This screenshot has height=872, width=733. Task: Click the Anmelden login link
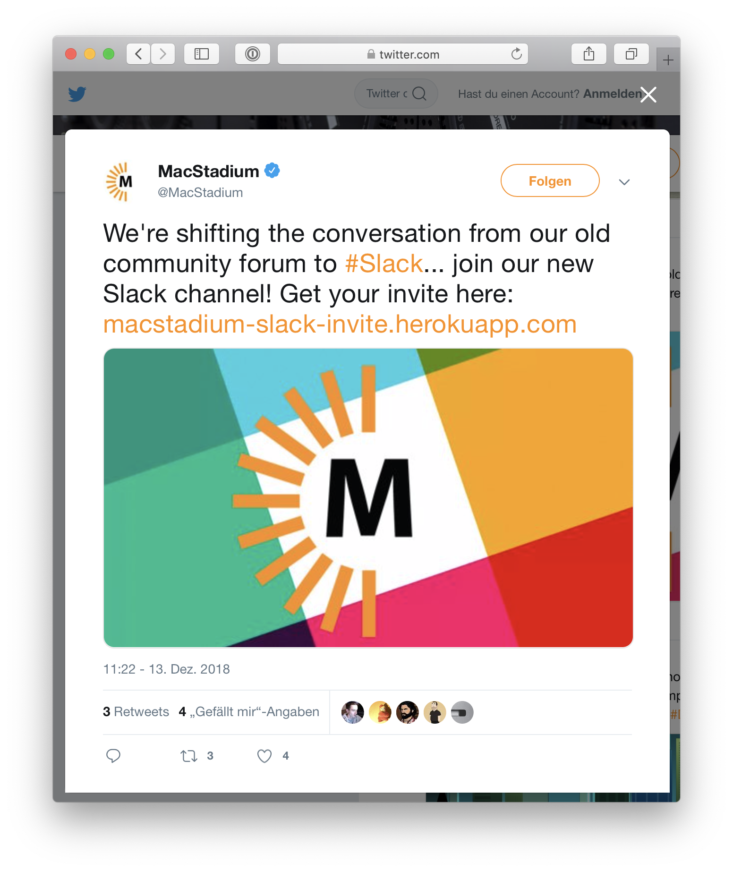point(613,94)
